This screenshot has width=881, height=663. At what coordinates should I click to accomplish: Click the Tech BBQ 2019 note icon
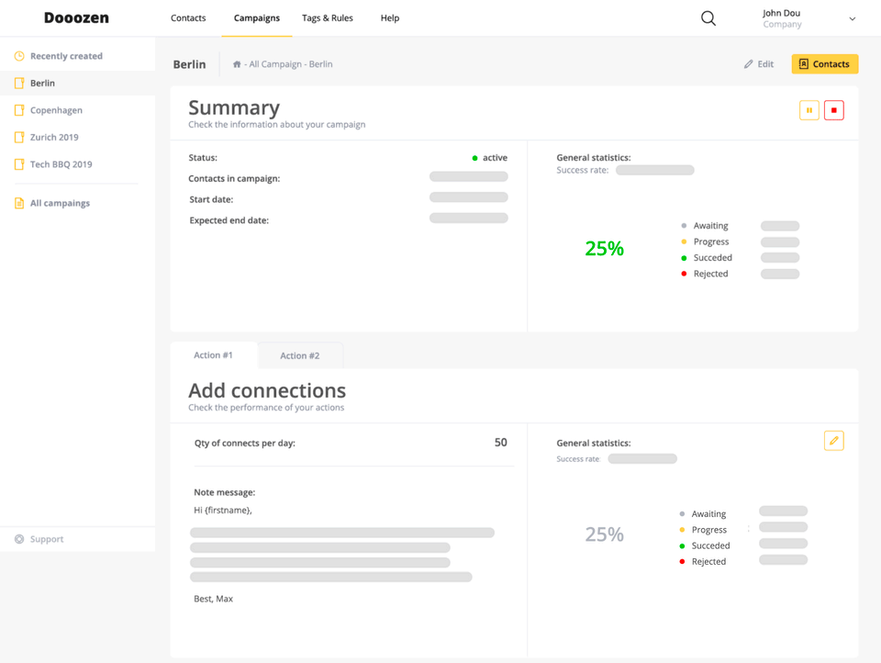pyautogui.click(x=19, y=164)
